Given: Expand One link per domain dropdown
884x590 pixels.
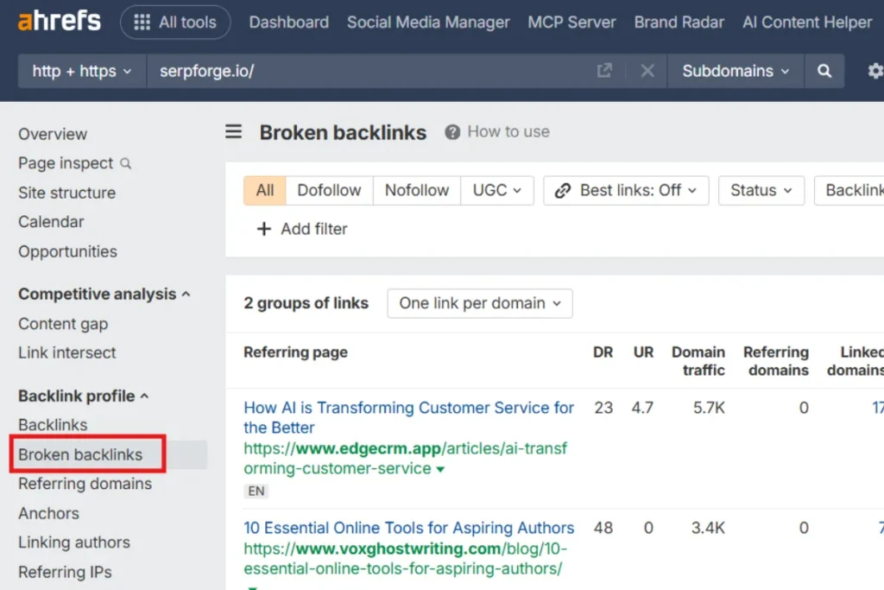Looking at the screenshot, I should click(x=480, y=303).
